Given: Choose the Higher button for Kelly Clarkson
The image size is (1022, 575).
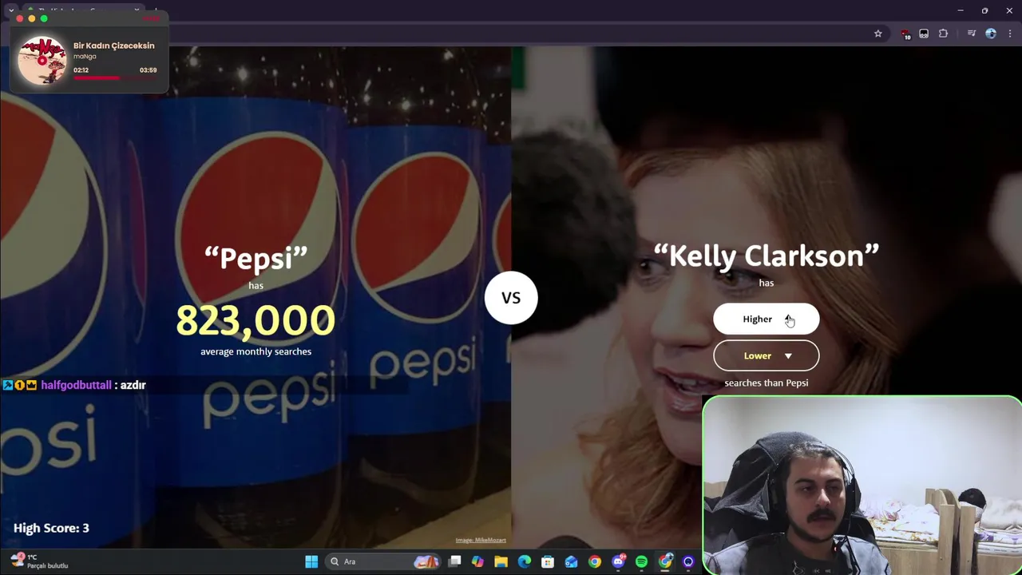Looking at the screenshot, I should coord(766,319).
